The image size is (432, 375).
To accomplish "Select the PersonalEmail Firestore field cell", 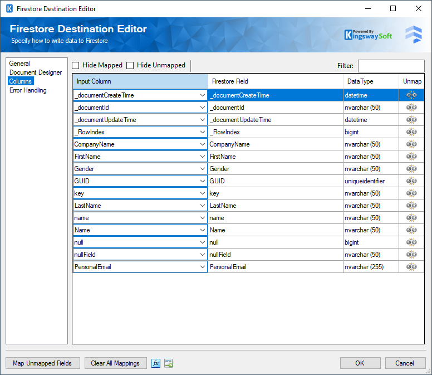I will [x=276, y=267].
